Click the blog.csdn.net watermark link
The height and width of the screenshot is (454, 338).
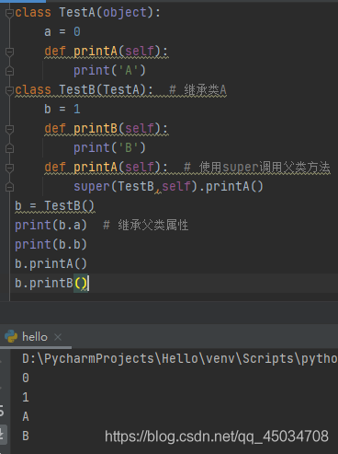point(217,436)
